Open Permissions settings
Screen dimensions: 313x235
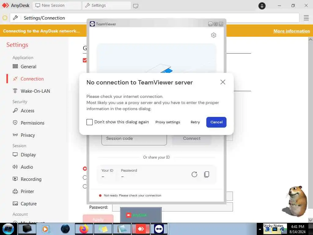(x=32, y=123)
